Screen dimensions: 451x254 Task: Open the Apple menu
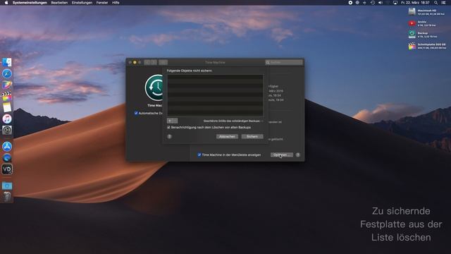click(x=6, y=3)
